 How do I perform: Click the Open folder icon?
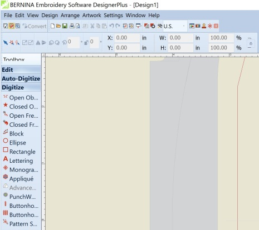click(58, 26)
